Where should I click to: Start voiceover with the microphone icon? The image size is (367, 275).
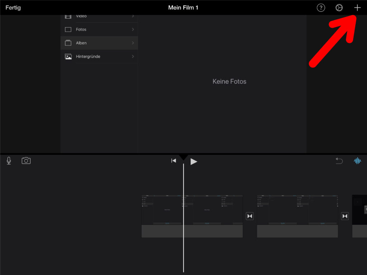9,161
